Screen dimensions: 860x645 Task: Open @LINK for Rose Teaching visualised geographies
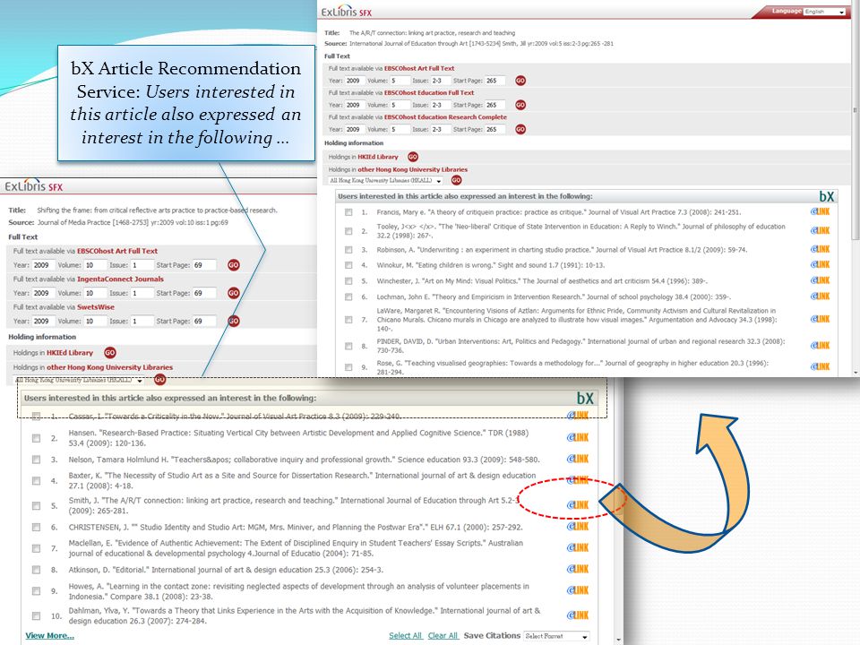pos(820,367)
